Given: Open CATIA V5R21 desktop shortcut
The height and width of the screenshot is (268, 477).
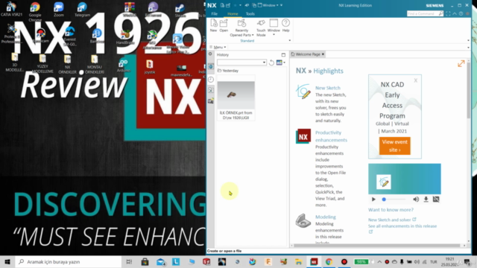Looking at the screenshot, I should point(11,10).
